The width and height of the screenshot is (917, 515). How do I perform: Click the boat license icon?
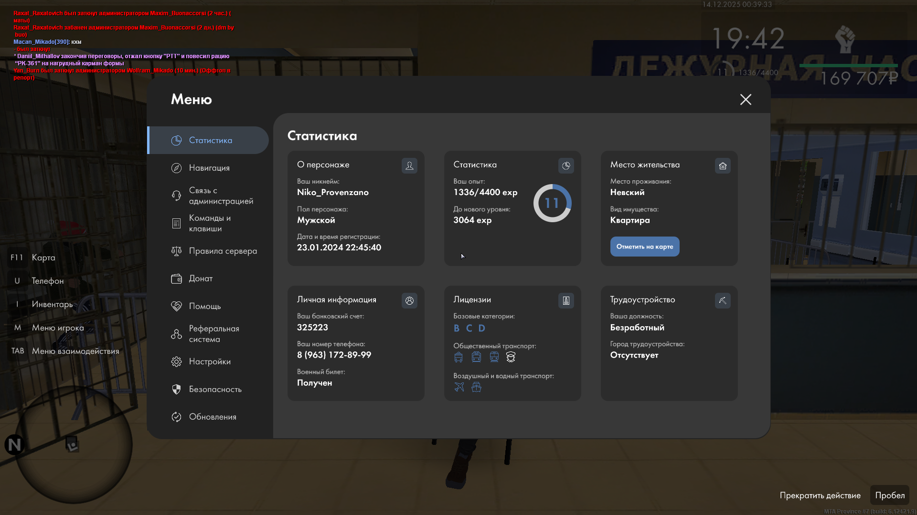476,387
